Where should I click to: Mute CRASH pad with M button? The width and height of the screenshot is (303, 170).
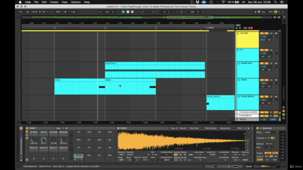click(75, 160)
